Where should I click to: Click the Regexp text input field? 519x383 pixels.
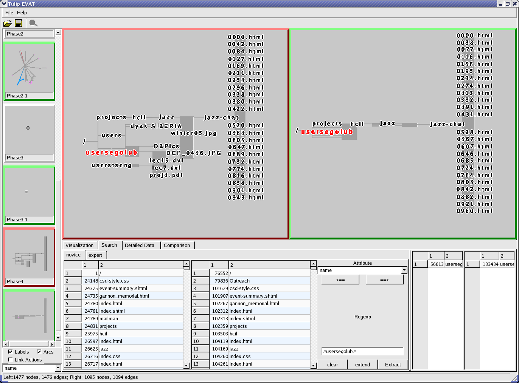click(x=362, y=352)
